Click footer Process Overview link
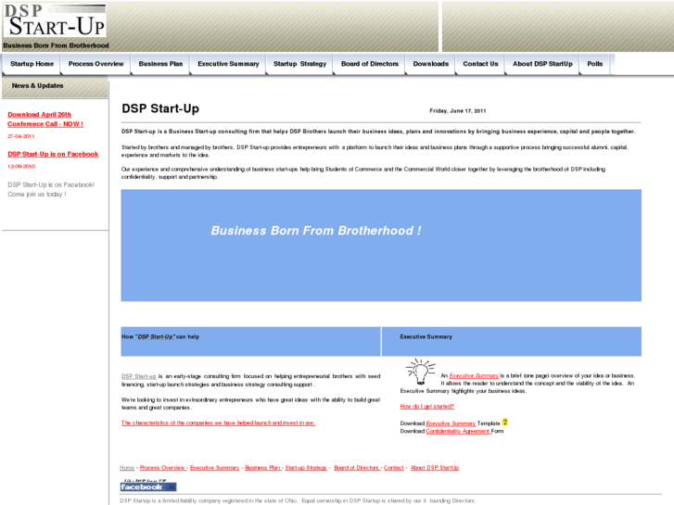Screen dimensions: 674x505 point(162,468)
